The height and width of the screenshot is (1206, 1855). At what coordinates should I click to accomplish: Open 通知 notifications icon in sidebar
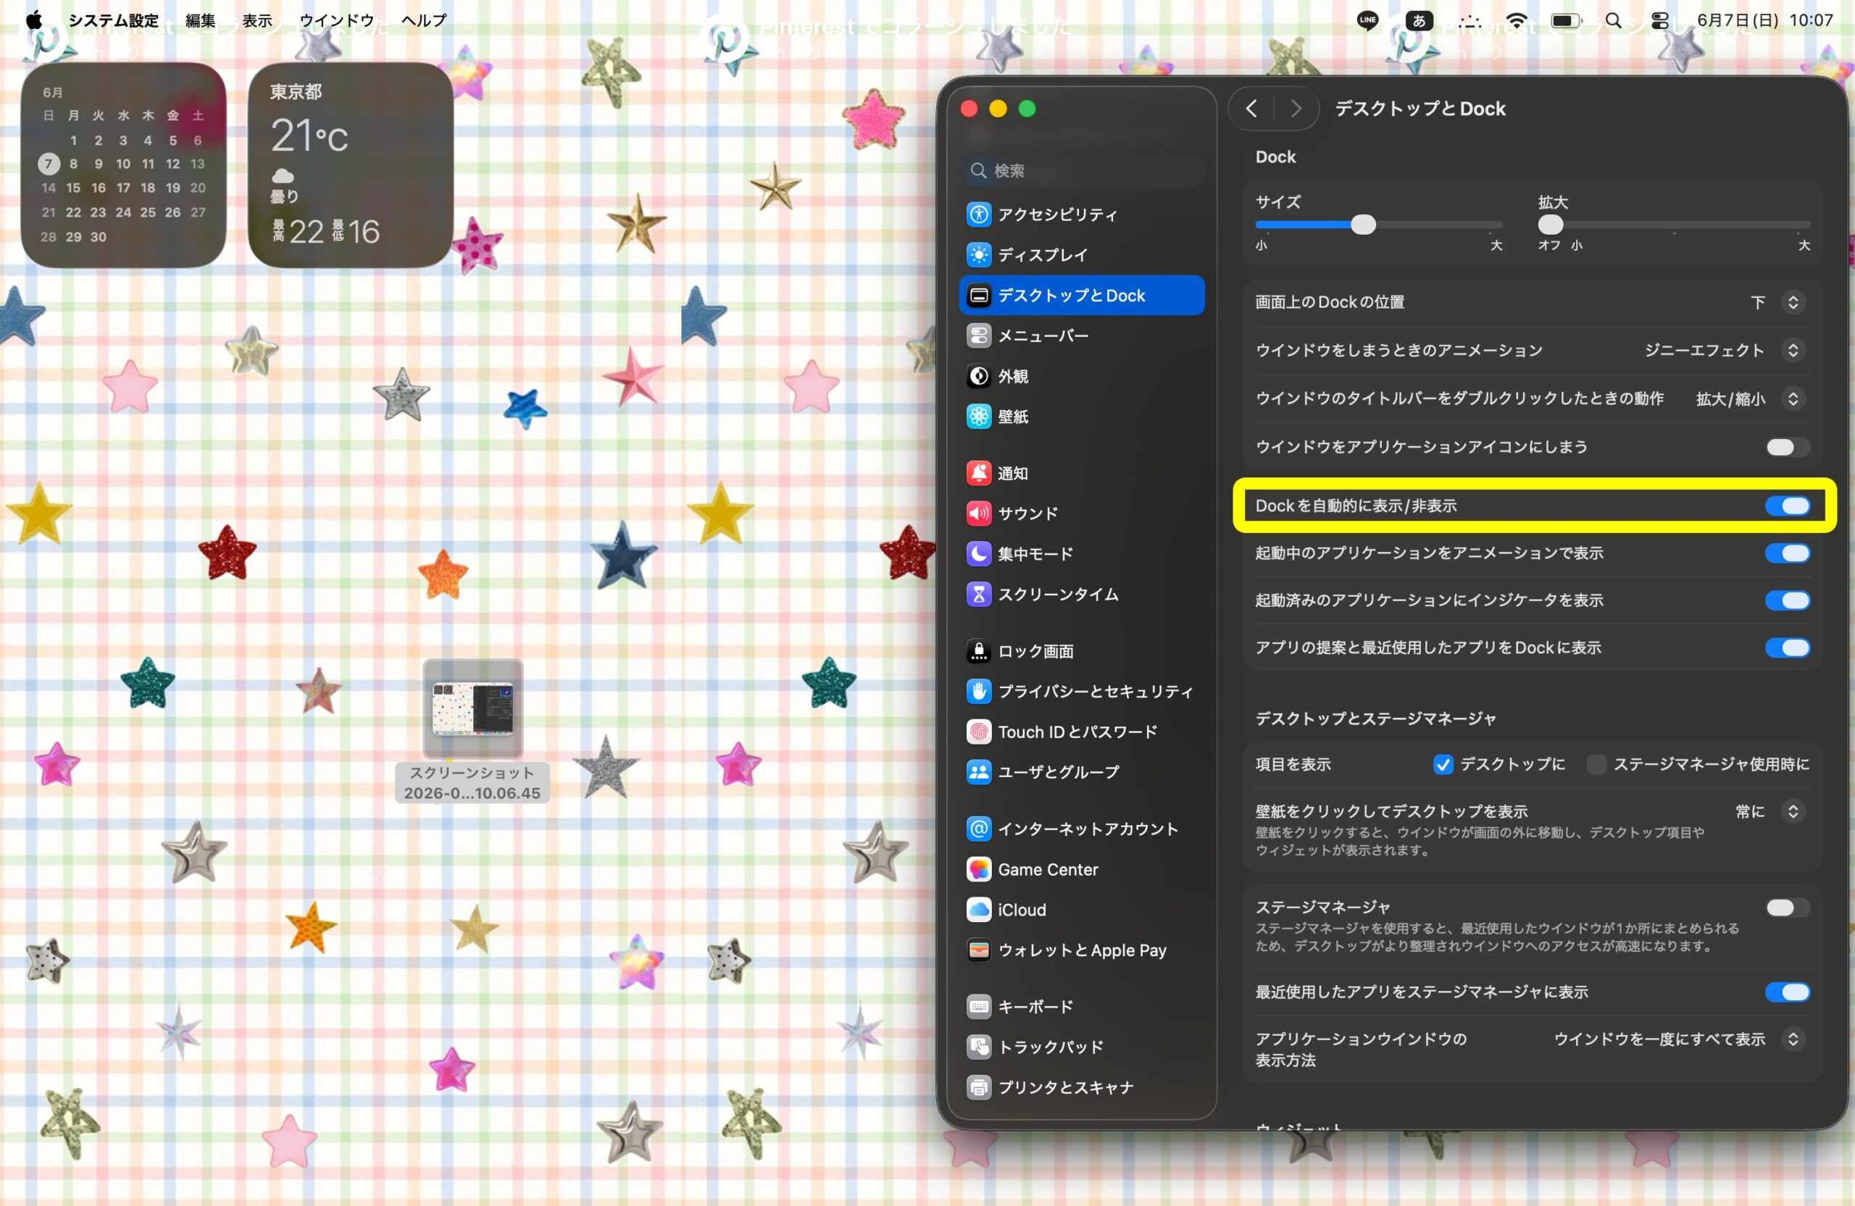[x=978, y=473]
